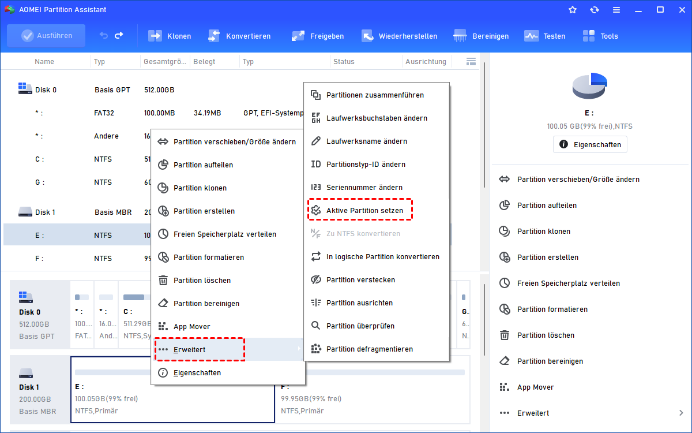
Task: Open the Freigeben toolbar item
Action: click(x=318, y=36)
